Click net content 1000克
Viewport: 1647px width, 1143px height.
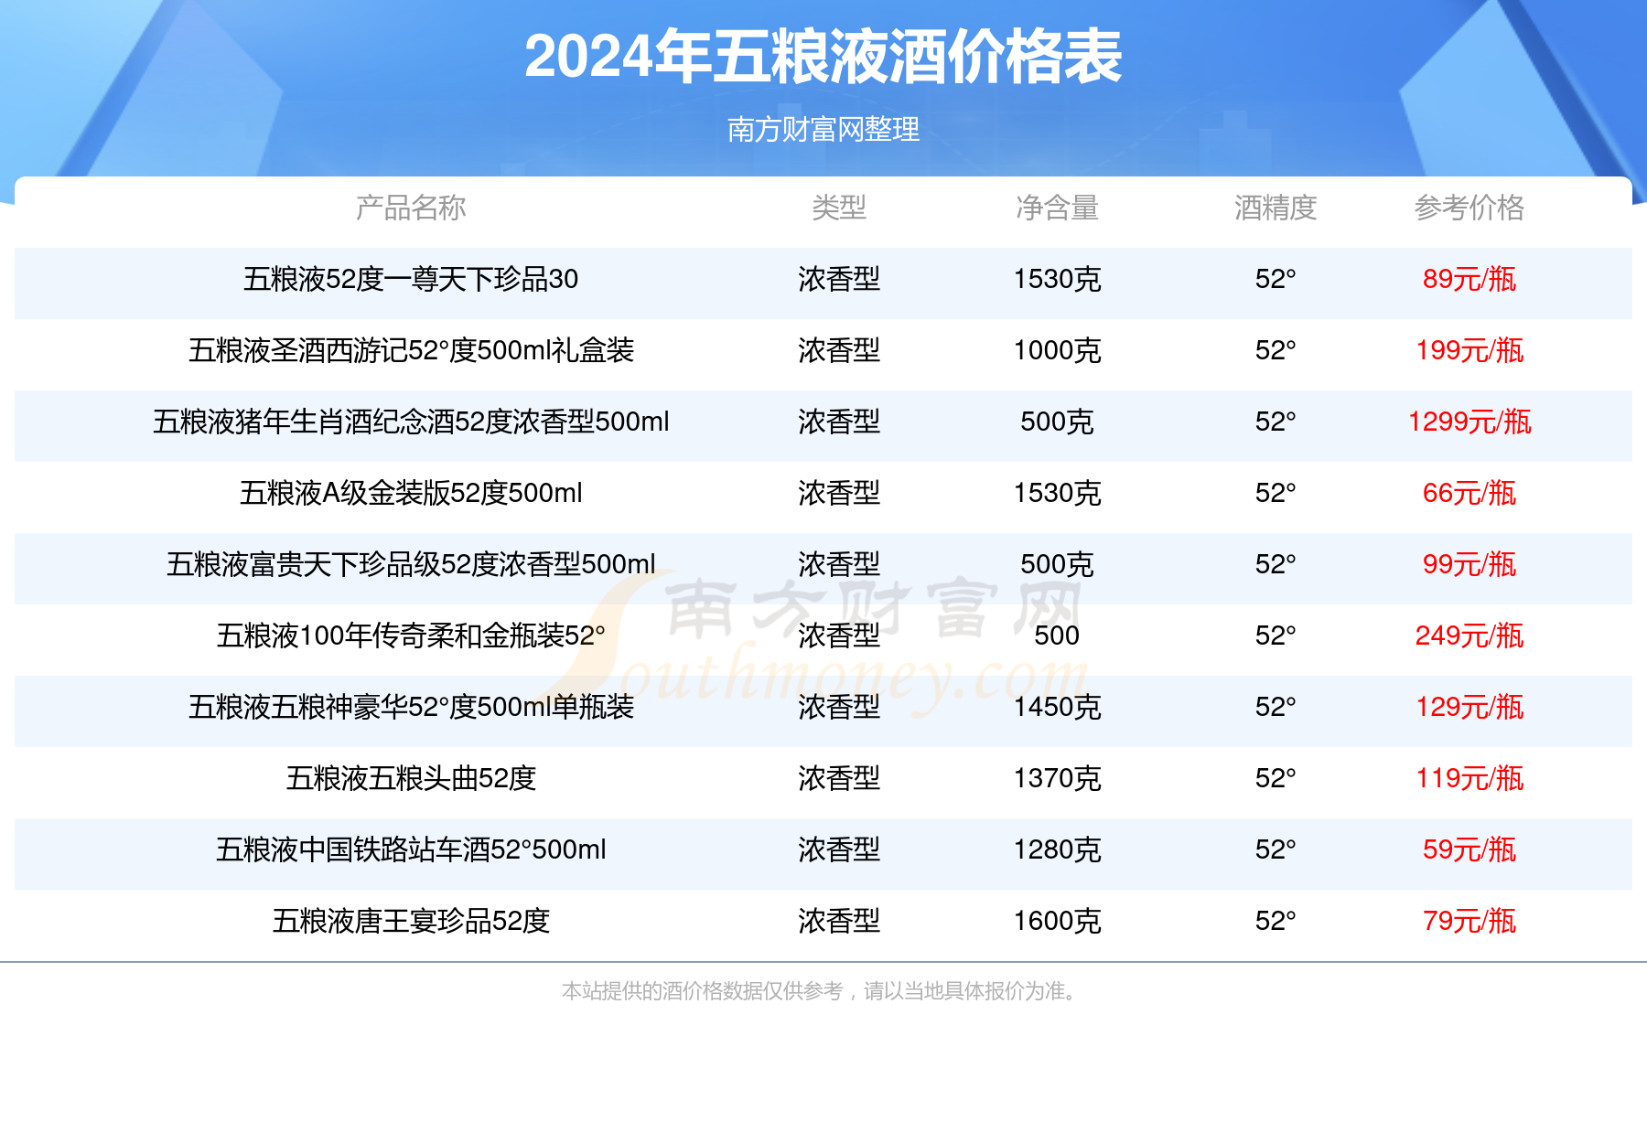point(1057,350)
